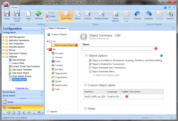Image resolution: width=178 pixels, height=121 pixels.
Task: Collapse the Object Options section
Action: coord(86,55)
